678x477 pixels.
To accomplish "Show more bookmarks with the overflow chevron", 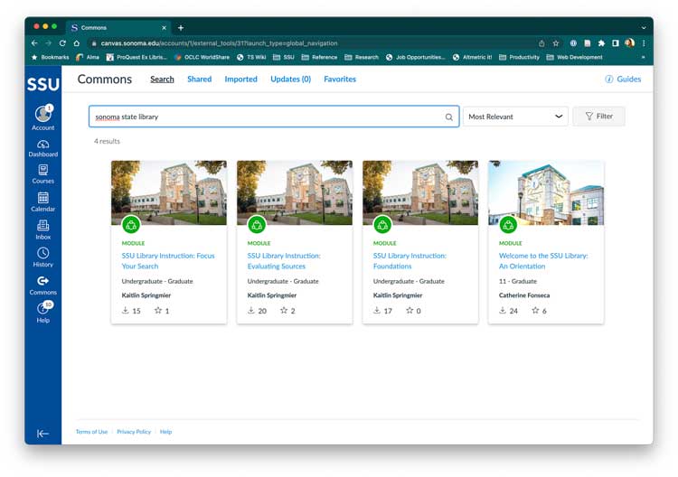I will click(644, 57).
